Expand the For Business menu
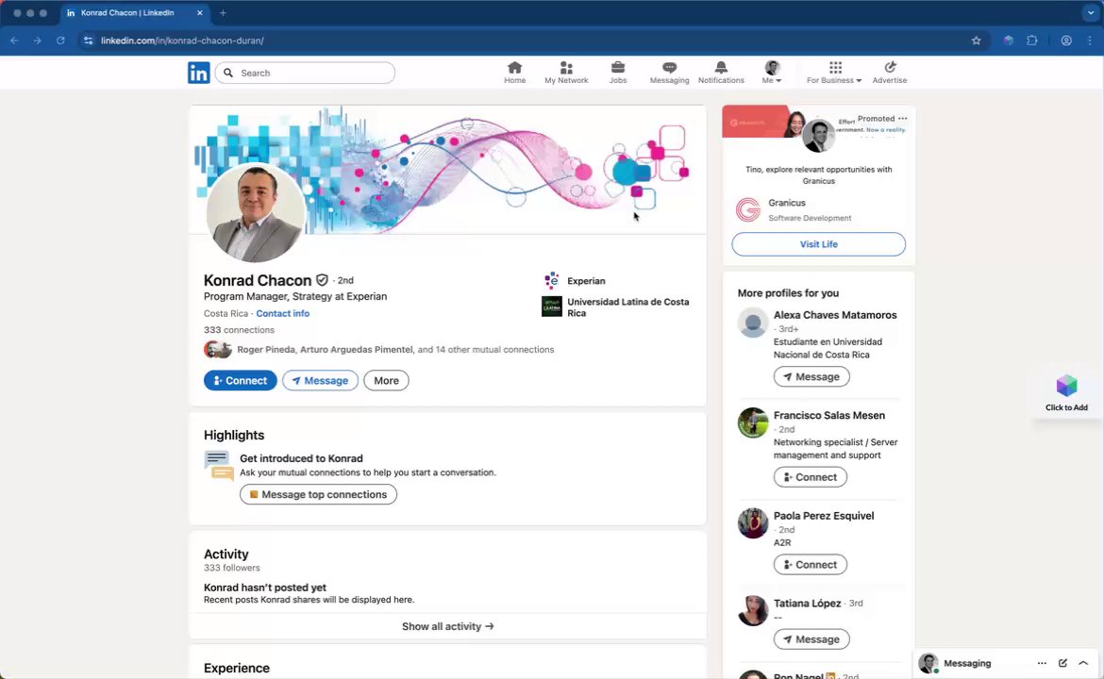This screenshot has height=679, width=1104. tap(834, 73)
